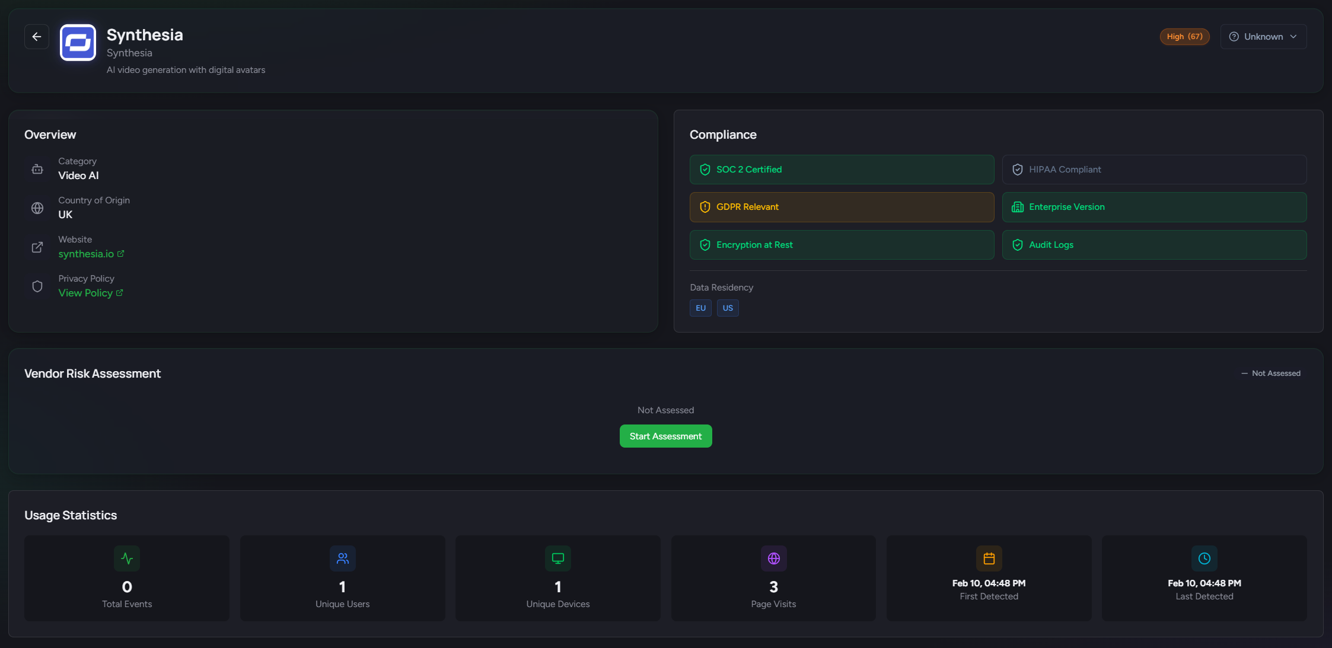
Task: Click the users icon above Unique Users
Action: click(x=342, y=558)
